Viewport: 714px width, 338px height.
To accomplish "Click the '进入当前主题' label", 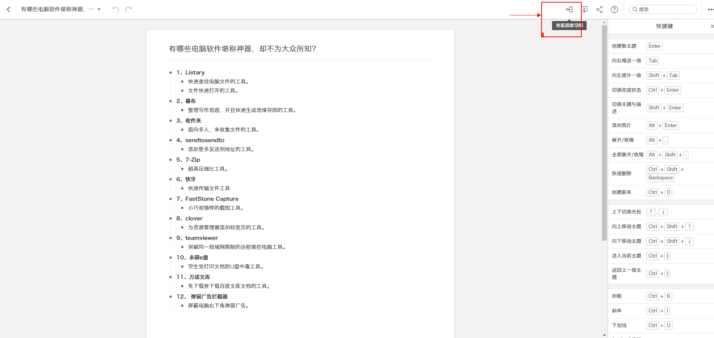I will 626,256.
